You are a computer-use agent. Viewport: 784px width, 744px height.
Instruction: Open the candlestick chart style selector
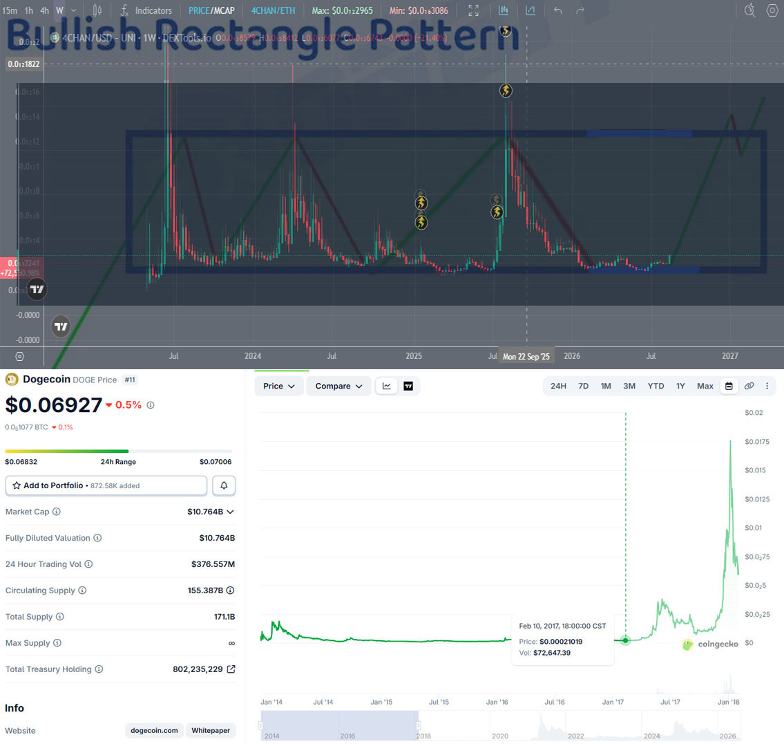(97, 10)
